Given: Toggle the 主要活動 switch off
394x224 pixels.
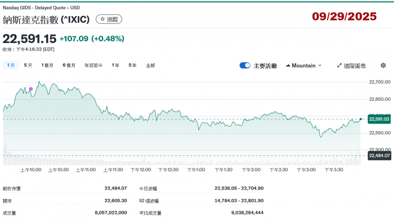Looking at the screenshot, I should click(245, 65).
